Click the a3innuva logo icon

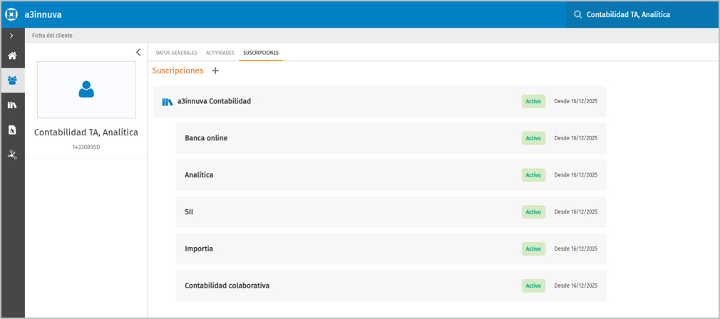coord(11,14)
